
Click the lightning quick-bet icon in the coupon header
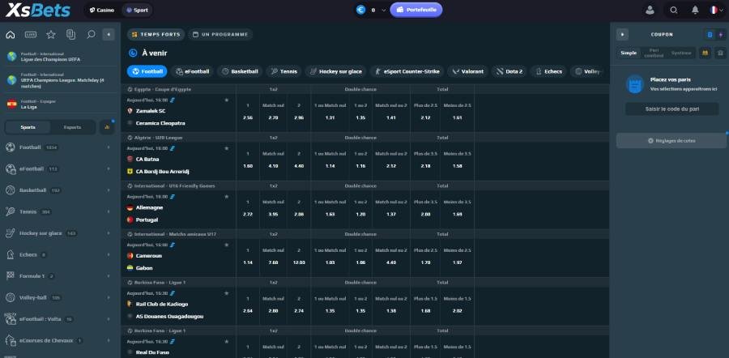(721, 35)
